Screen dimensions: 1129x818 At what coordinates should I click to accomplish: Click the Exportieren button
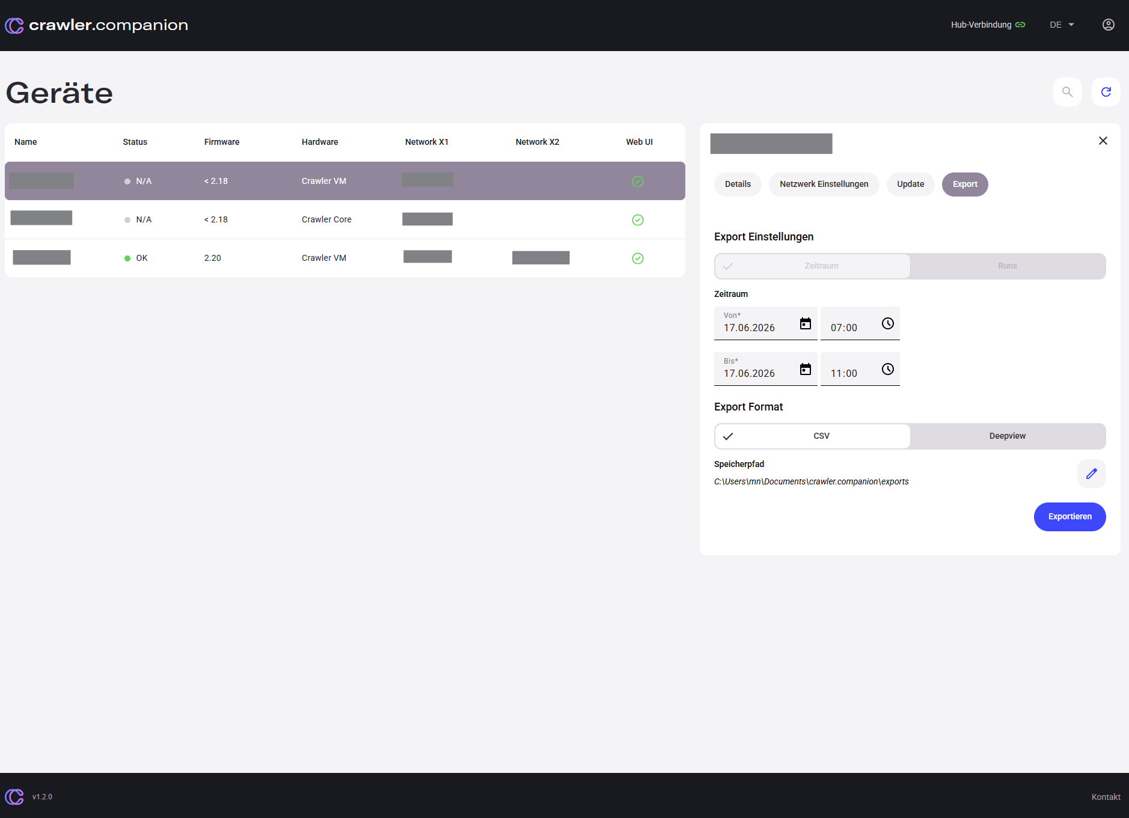tap(1069, 516)
